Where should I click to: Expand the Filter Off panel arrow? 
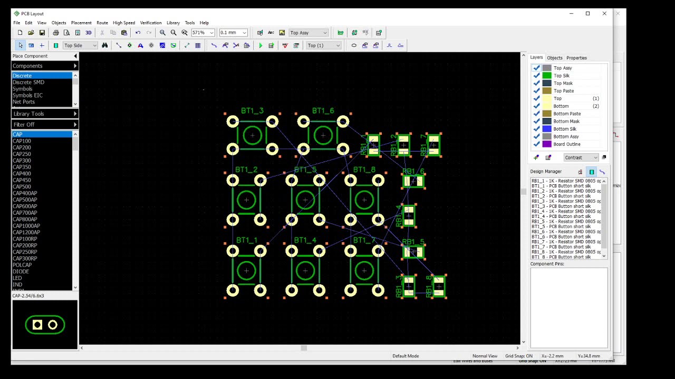tap(75, 125)
